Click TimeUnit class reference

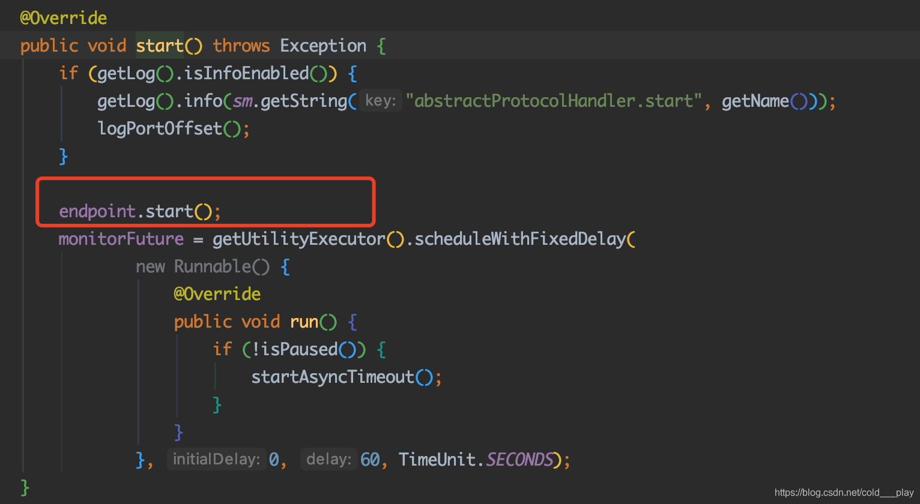coord(437,460)
